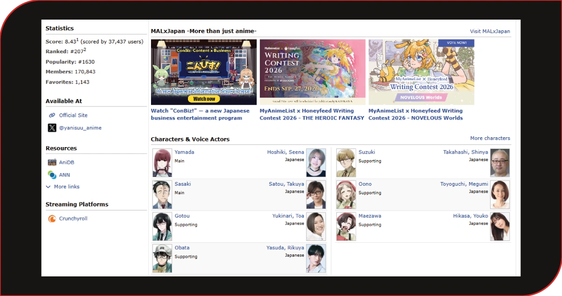Viewport: 562px width, 296px height.
Task: Click the ANN resource icon
Action: (52, 175)
